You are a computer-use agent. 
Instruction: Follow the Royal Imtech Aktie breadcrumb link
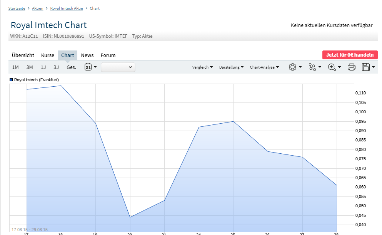click(x=67, y=8)
